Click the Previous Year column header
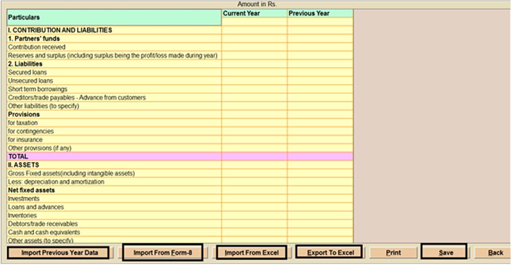The width and height of the screenshot is (511, 265). (320, 13)
